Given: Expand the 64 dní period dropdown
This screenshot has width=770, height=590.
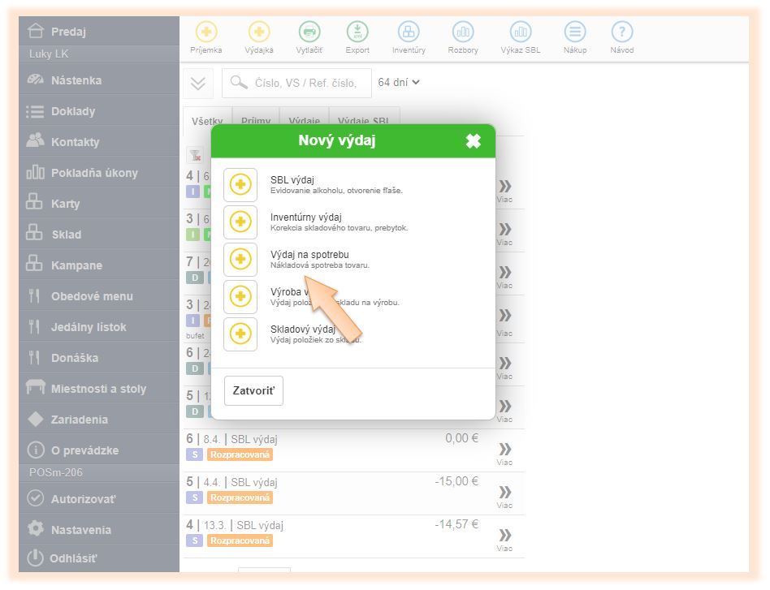Looking at the screenshot, I should point(399,82).
